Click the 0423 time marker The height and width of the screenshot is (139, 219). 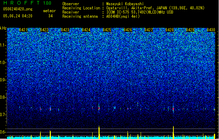coord(65,30)
